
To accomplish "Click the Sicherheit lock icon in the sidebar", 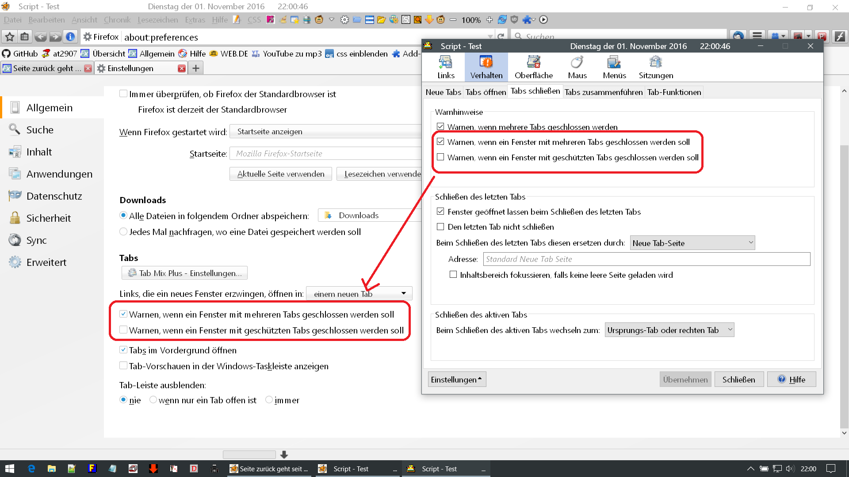I will [15, 218].
